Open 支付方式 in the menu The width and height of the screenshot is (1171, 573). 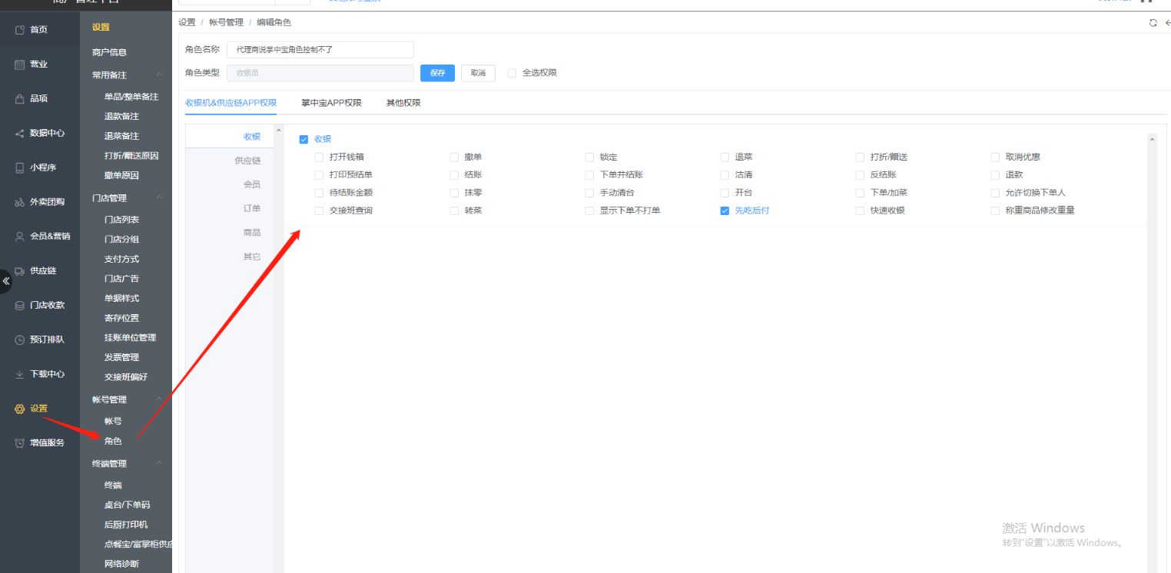click(x=121, y=260)
